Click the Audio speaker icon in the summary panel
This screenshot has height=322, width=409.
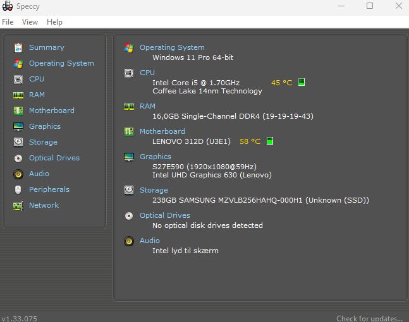point(129,241)
